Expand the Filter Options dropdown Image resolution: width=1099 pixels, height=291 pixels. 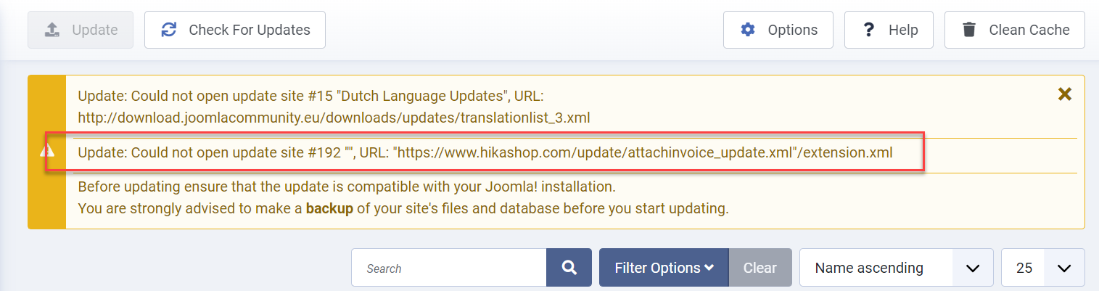[x=664, y=268]
